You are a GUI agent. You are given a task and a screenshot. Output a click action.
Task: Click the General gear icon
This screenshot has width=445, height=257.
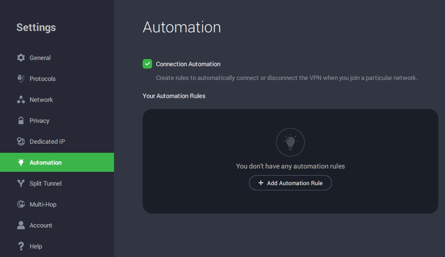point(21,58)
